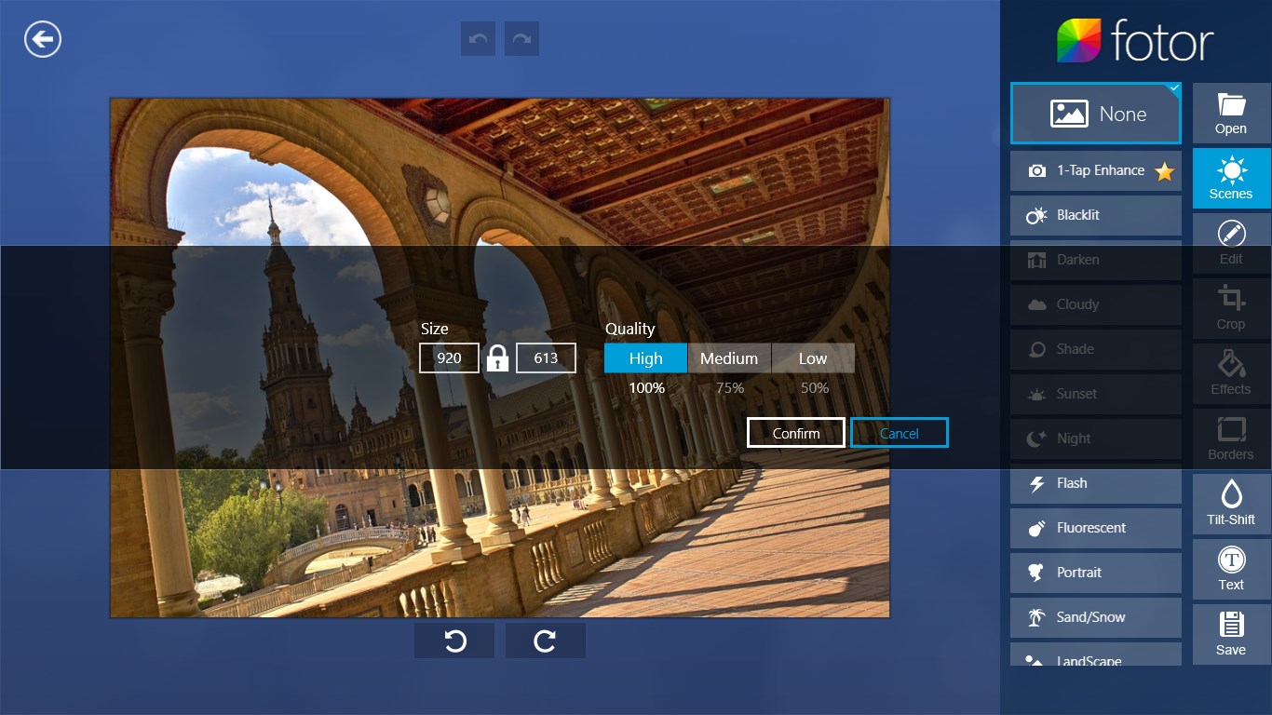Apply the Night scene

(1096, 438)
